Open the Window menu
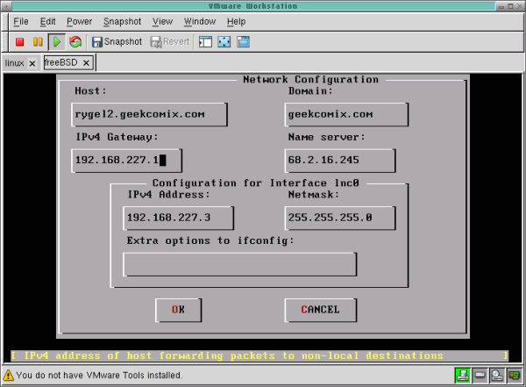526x387 pixels. click(x=200, y=21)
